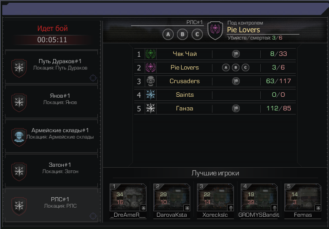Viewport: 329px width, 229px height.
Task: Click the Crusaders skull clan icon
Action: (151, 81)
